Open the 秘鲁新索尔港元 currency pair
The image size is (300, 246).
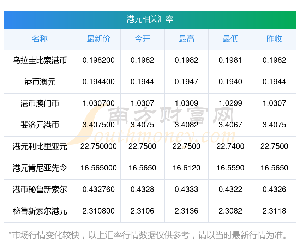tap(40, 211)
